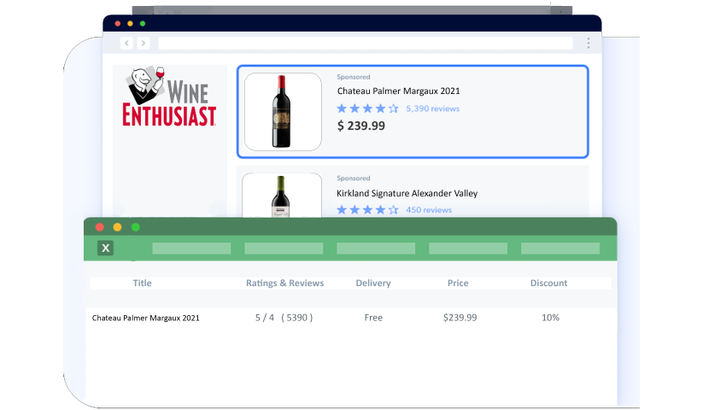Screen dimensions: 703x410
Task: Click the browser forward arrow button
Action: pyautogui.click(x=143, y=43)
